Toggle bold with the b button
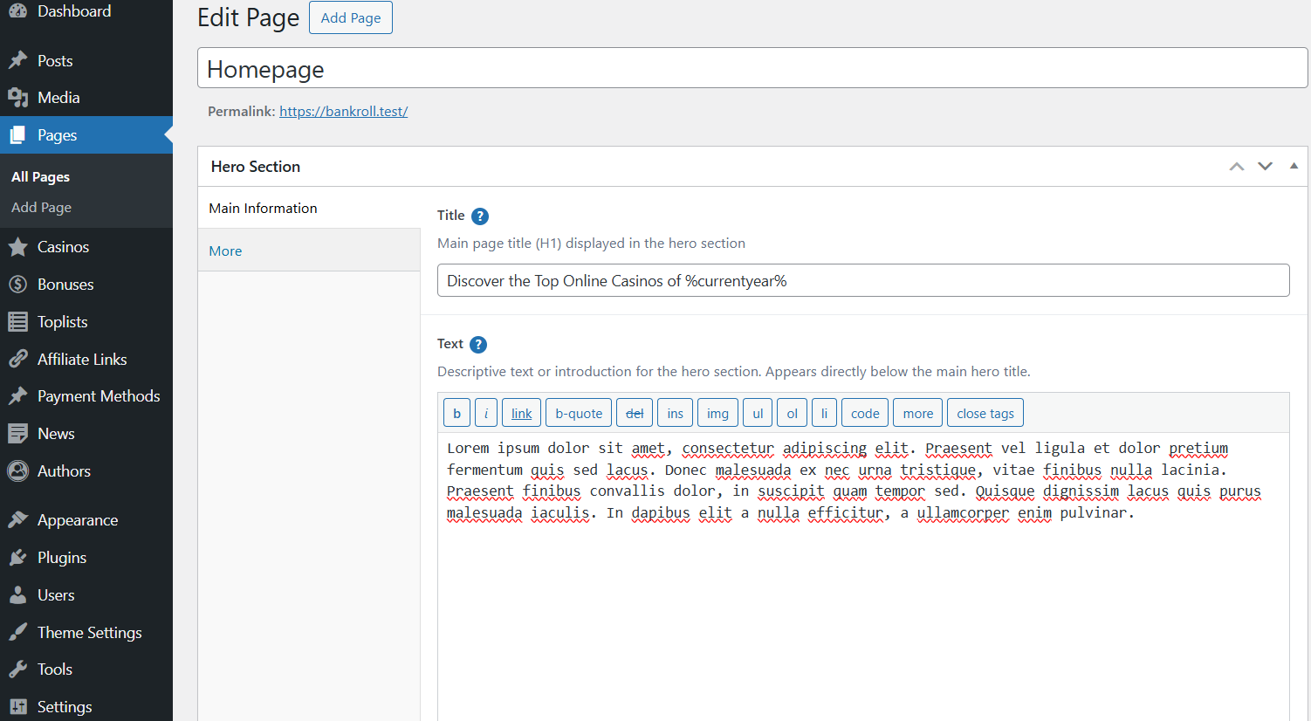The image size is (1311, 721). (456, 413)
